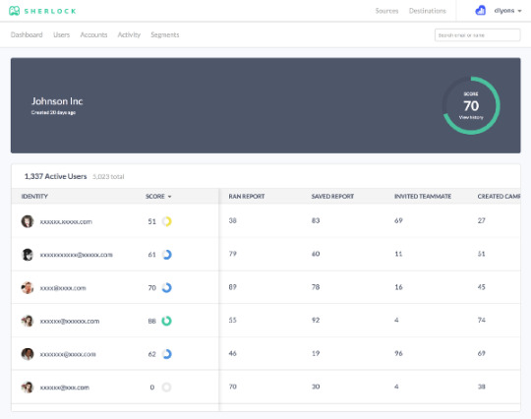
Task: Click avatar of xxxxxxxxxxxx@xxxxx.com user
Action: [x=28, y=255]
